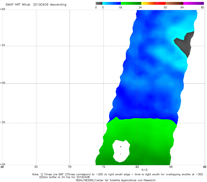Click the yellow-to-red 34–50 color bar segment
207x182 pixels.
[x=153, y=3]
